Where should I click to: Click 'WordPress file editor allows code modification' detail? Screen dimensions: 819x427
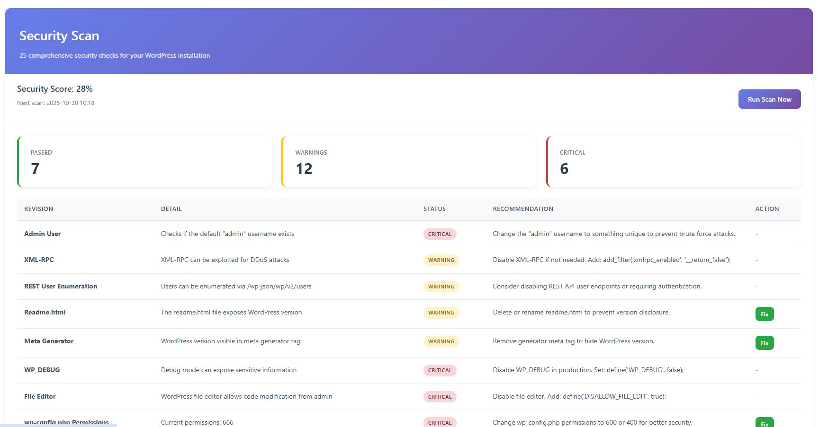(x=247, y=396)
